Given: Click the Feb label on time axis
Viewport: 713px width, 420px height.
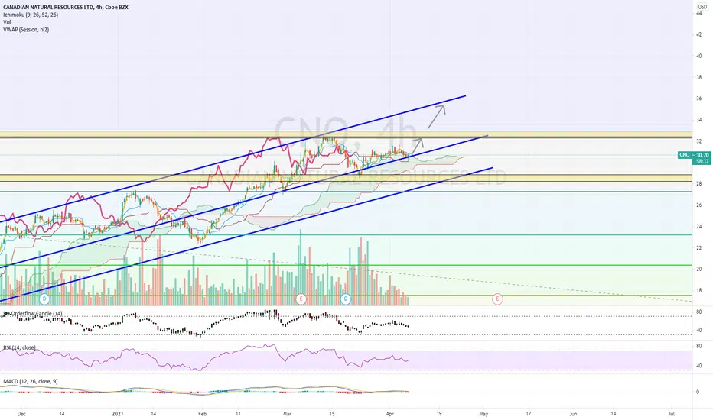Looking at the screenshot, I should [203, 414].
